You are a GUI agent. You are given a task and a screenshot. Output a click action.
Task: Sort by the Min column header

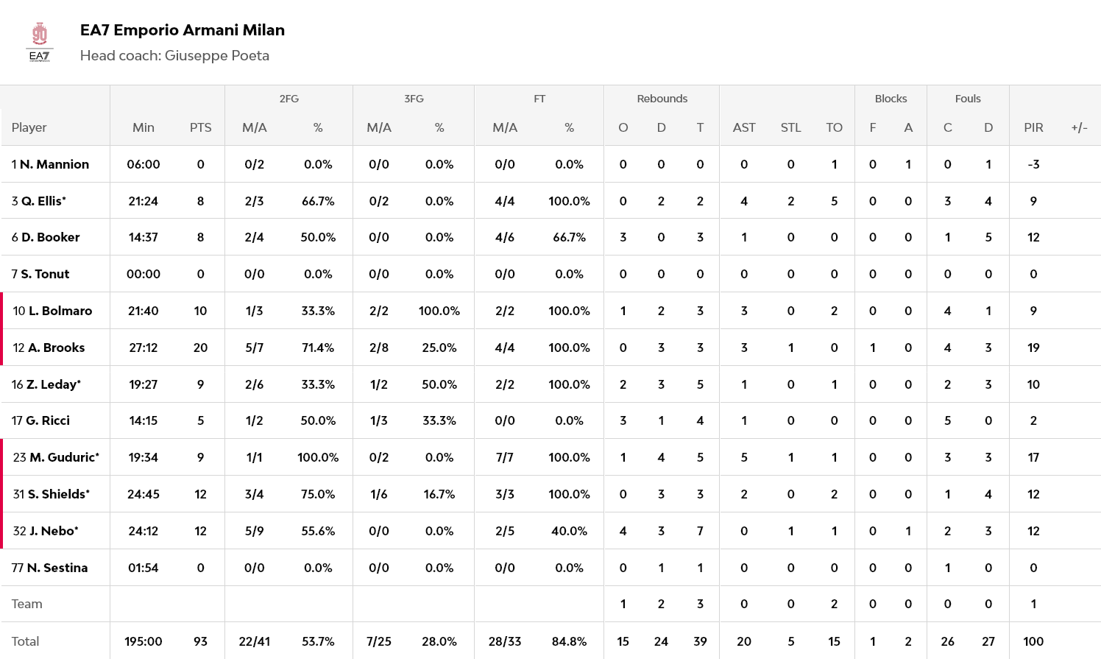(x=144, y=127)
